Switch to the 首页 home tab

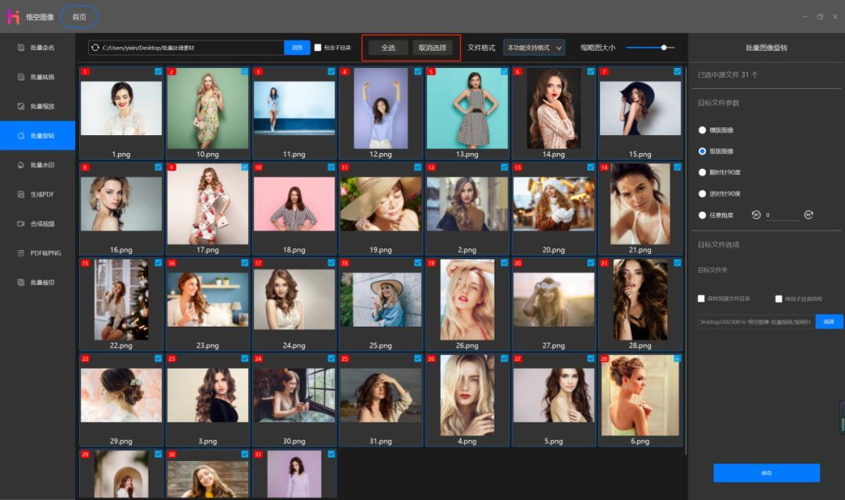click(79, 16)
